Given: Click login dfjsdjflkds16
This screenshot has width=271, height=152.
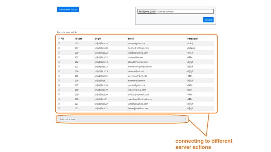Looking at the screenshot, I should click(101, 76).
